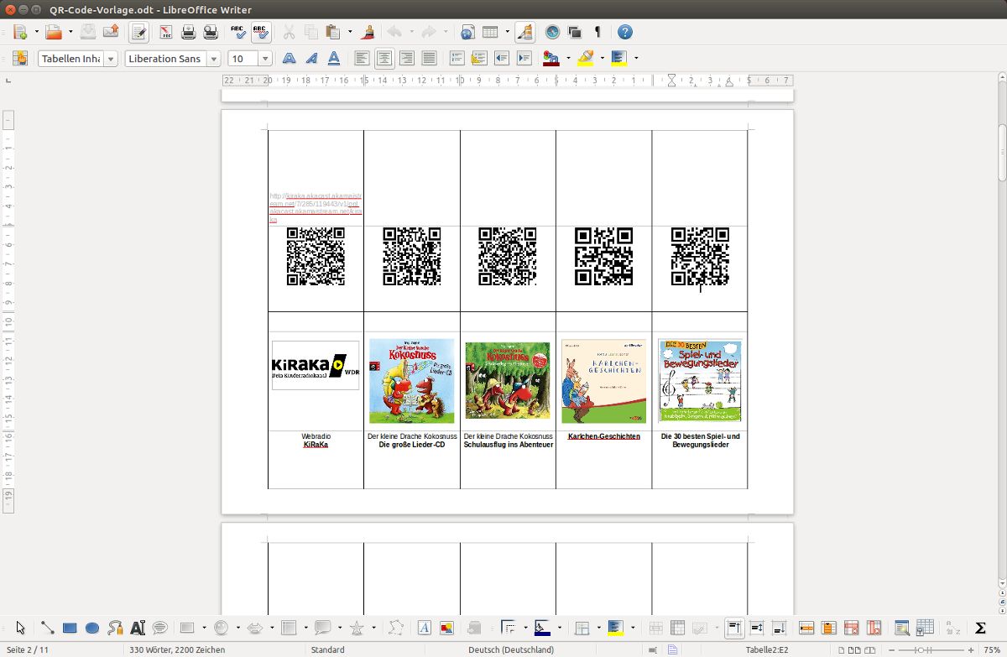Toggle Underline formatting
Image resolution: width=1007 pixels, height=657 pixels.
click(334, 59)
